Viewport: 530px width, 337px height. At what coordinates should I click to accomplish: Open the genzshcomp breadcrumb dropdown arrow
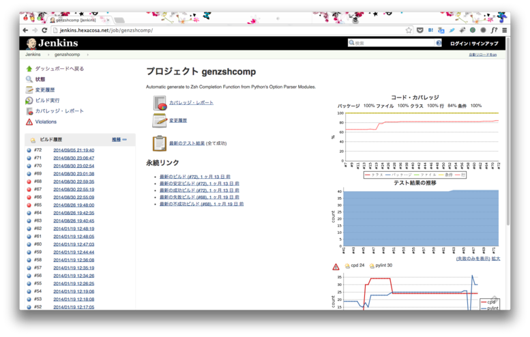point(88,55)
